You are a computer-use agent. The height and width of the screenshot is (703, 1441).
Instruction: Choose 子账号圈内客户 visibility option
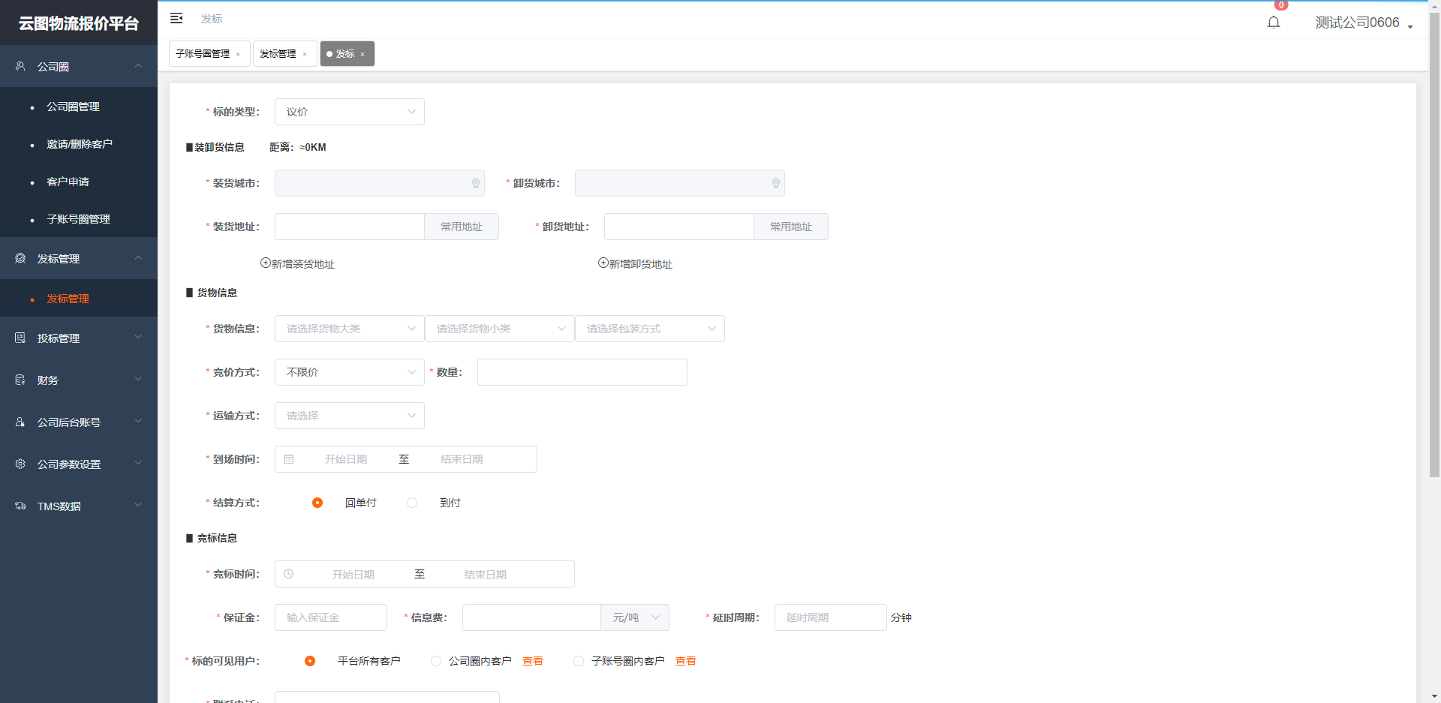(x=579, y=661)
